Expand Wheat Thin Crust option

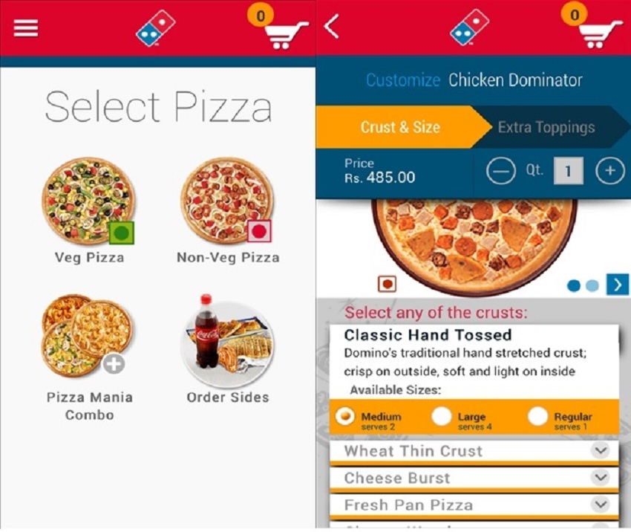point(474,451)
